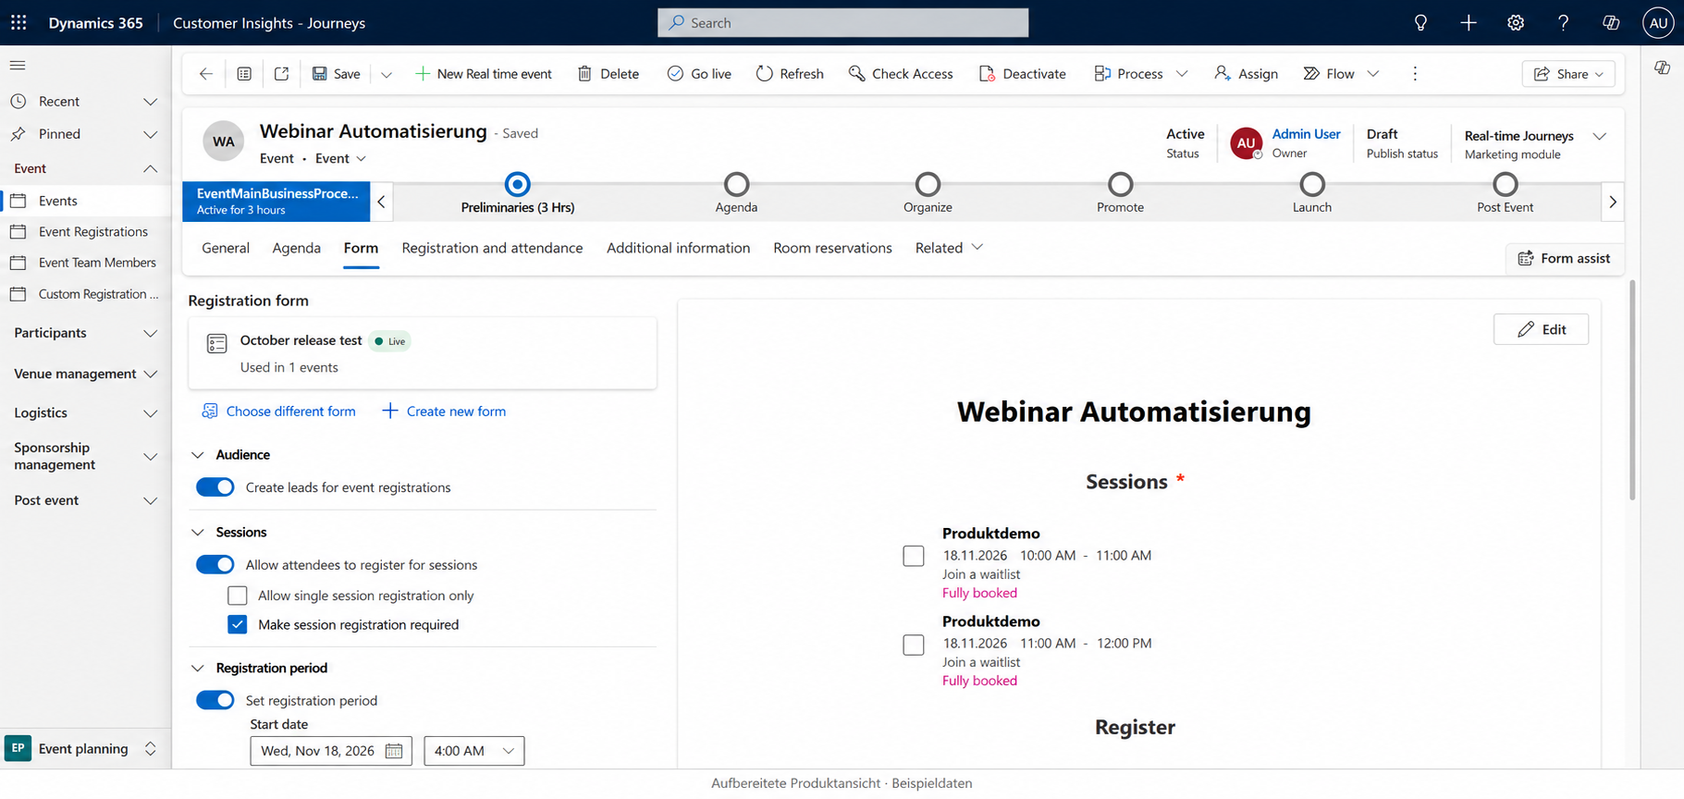Screen dimensions: 1684x799
Task: Click the lightbulb assistant icon
Action: pyautogui.click(x=1420, y=22)
